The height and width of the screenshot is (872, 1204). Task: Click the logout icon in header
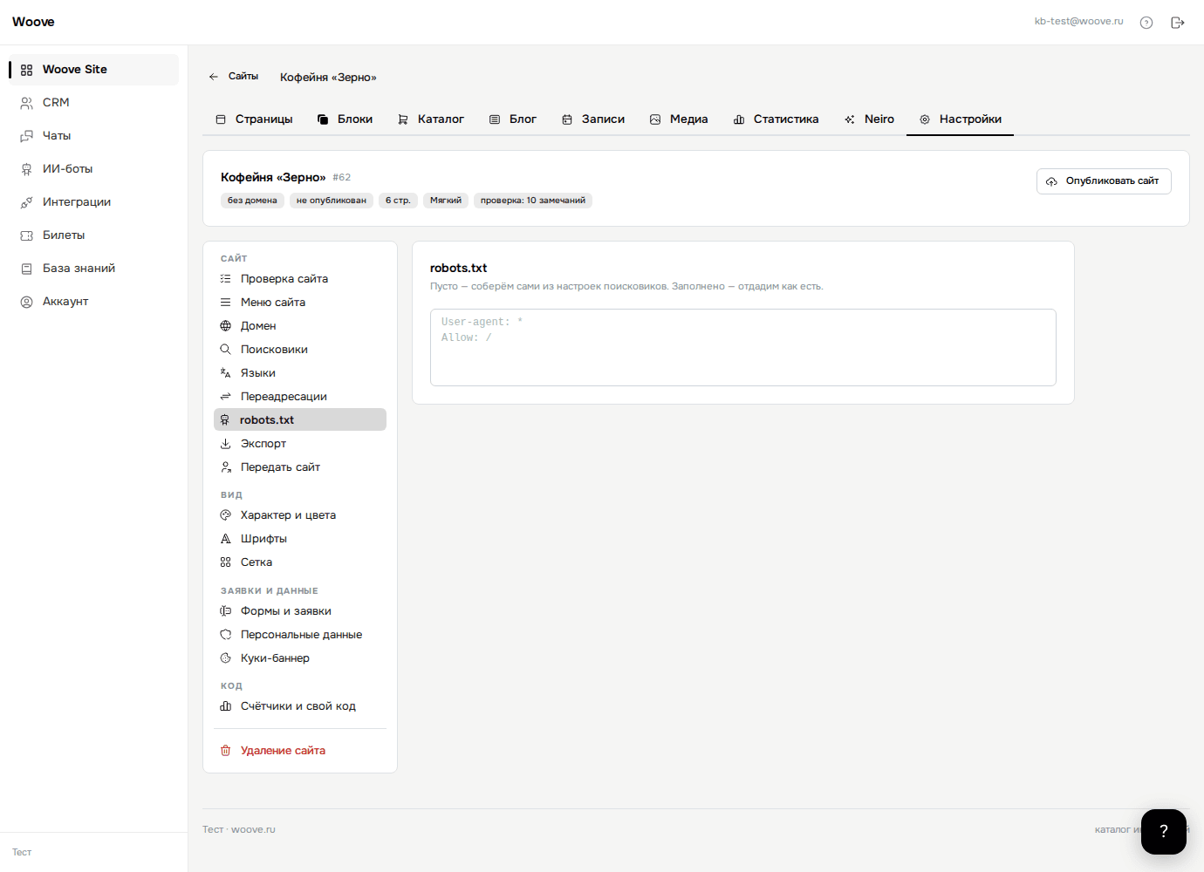tap(1178, 23)
